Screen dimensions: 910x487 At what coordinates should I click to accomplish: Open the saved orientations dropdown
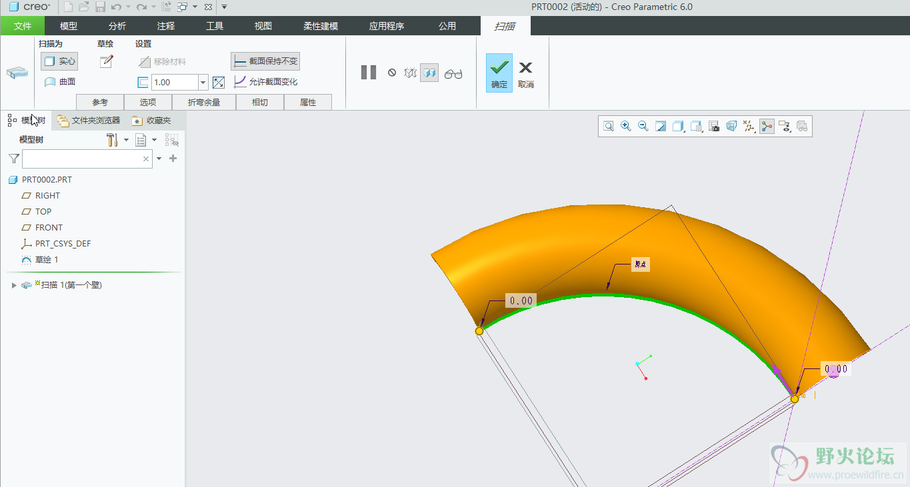pyautogui.click(x=697, y=126)
